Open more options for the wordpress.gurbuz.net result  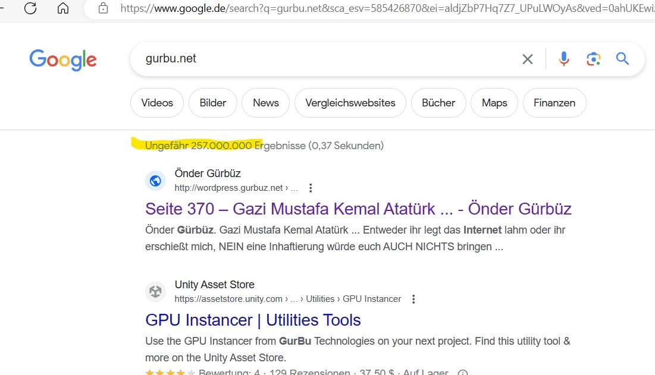click(311, 188)
